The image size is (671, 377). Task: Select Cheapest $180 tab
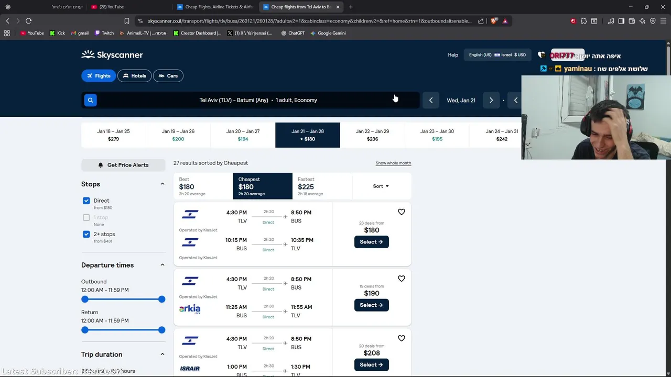[x=263, y=186]
